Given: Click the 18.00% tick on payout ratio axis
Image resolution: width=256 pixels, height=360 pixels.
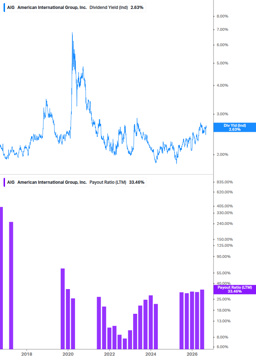Looking at the screenshot, I should (x=224, y=311).
